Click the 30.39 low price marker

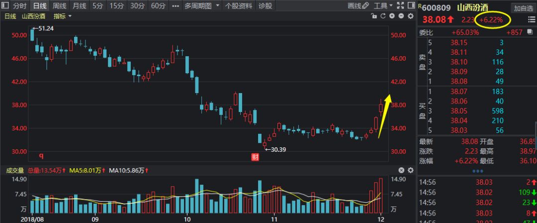(x=275, y=150)
